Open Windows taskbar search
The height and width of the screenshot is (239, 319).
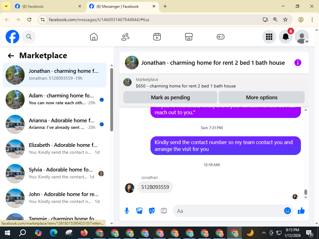[22, 233]
